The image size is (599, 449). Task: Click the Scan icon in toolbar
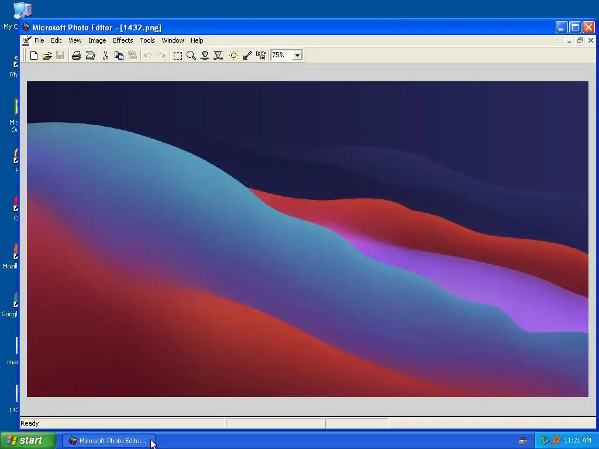(90, 56)
